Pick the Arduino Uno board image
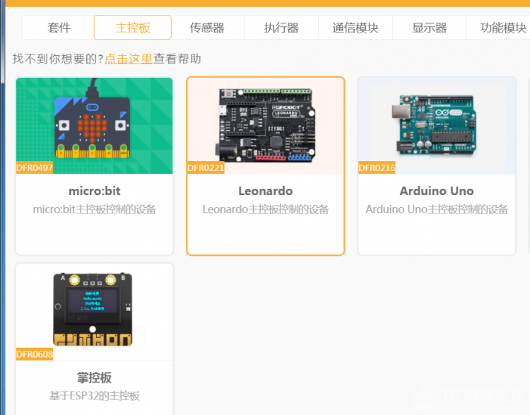This screenshot has width=530, height=415. pos(437,126)
